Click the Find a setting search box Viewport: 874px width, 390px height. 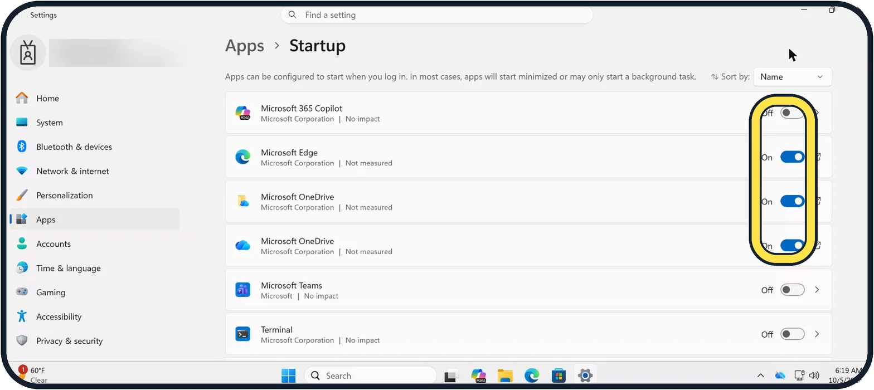(437, 15)
